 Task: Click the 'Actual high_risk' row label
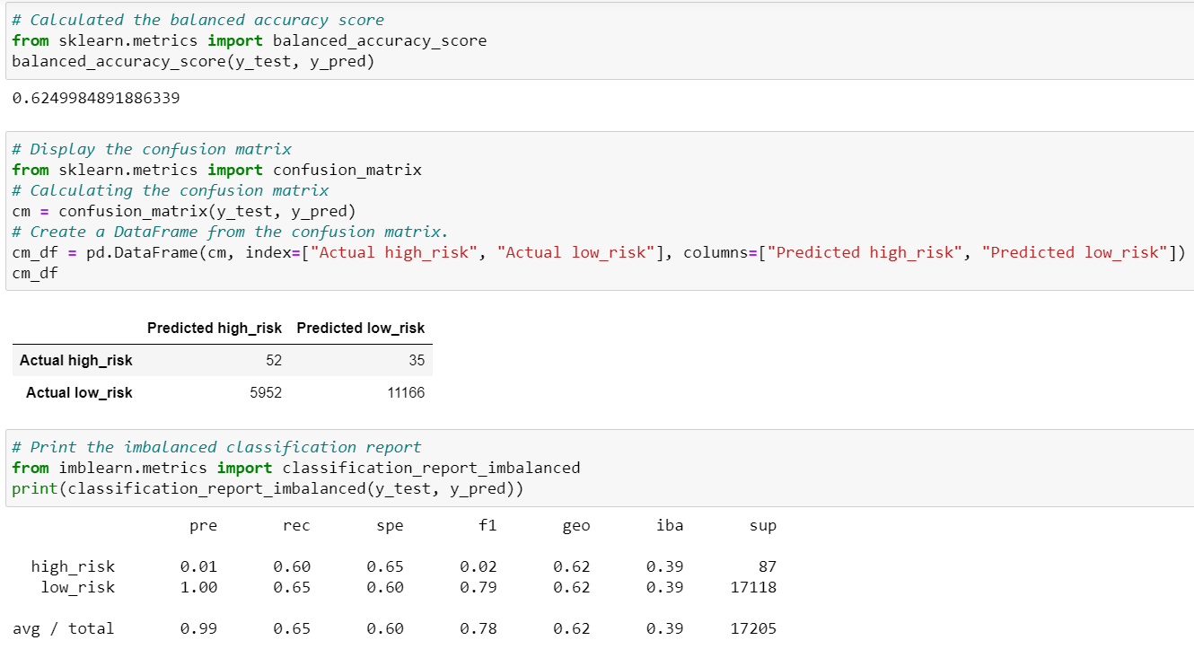coord(76,361)
